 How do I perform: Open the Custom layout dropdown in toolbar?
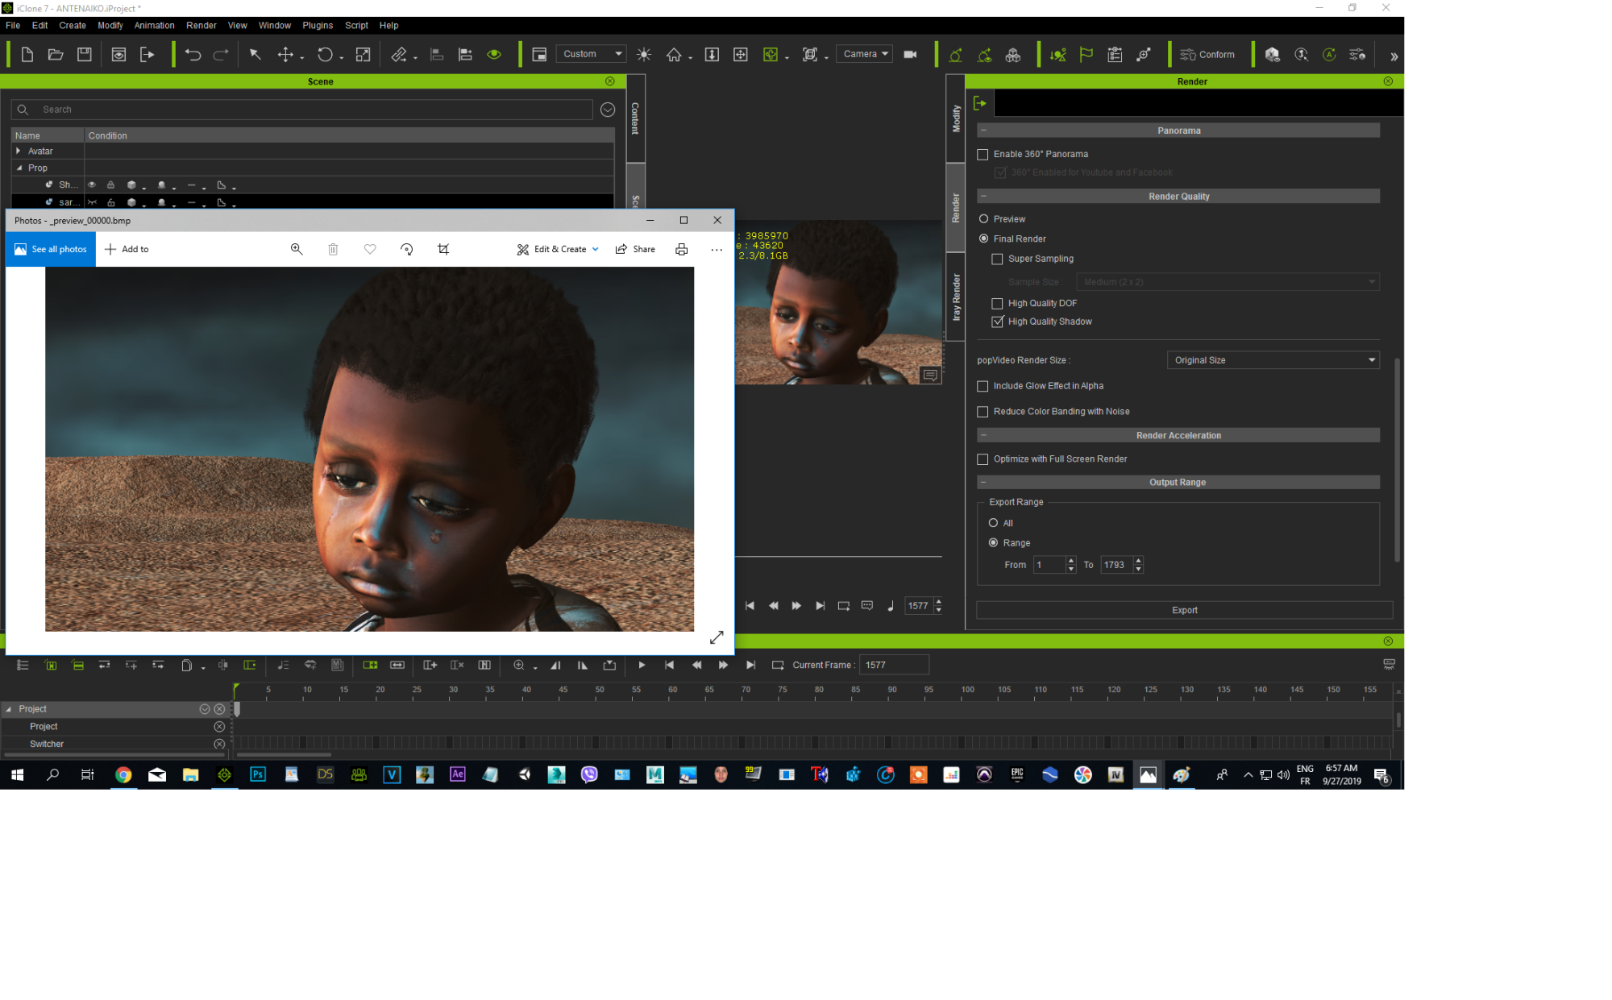591,54
